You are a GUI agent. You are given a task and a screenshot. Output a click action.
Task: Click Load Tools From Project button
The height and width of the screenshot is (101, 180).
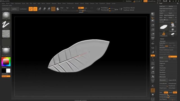click(x=168, y=9)
